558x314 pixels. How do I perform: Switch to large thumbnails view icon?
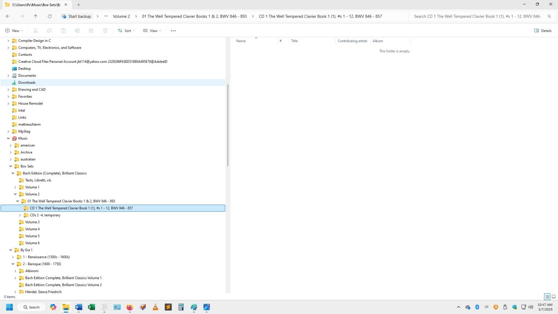tap(554, 297)
